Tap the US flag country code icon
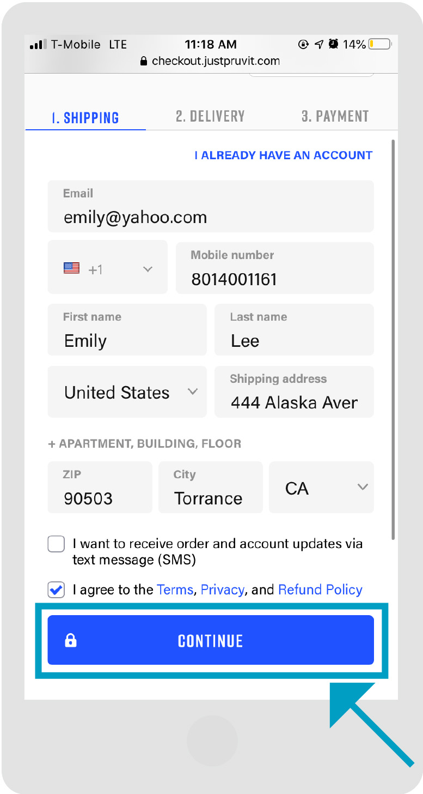 [71, 268]
